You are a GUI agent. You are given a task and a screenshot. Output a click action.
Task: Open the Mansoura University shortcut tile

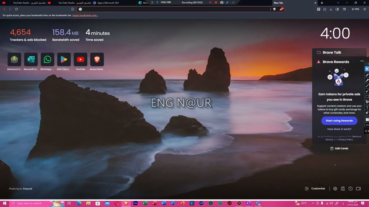coord(14,60)
